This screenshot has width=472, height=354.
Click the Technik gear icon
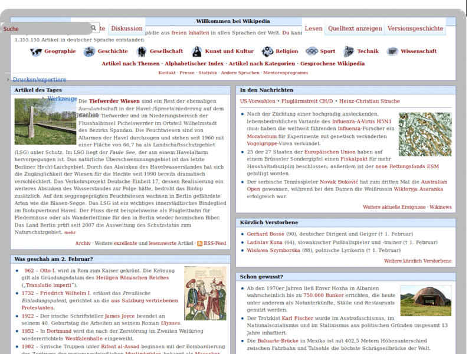(x=349, y=52)
